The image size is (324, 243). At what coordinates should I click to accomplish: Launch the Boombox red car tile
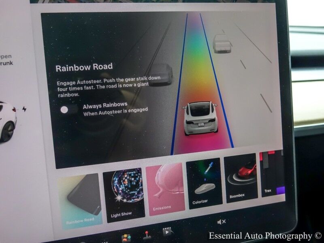coord(241,177)
